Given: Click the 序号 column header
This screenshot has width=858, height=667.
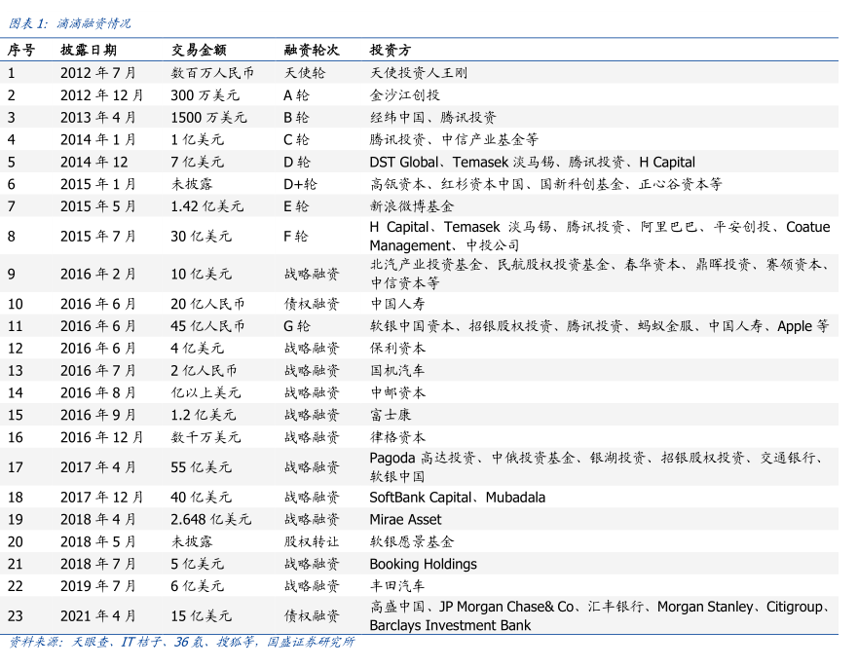Looking at the screenshot, I should click(x=21, y=50).
